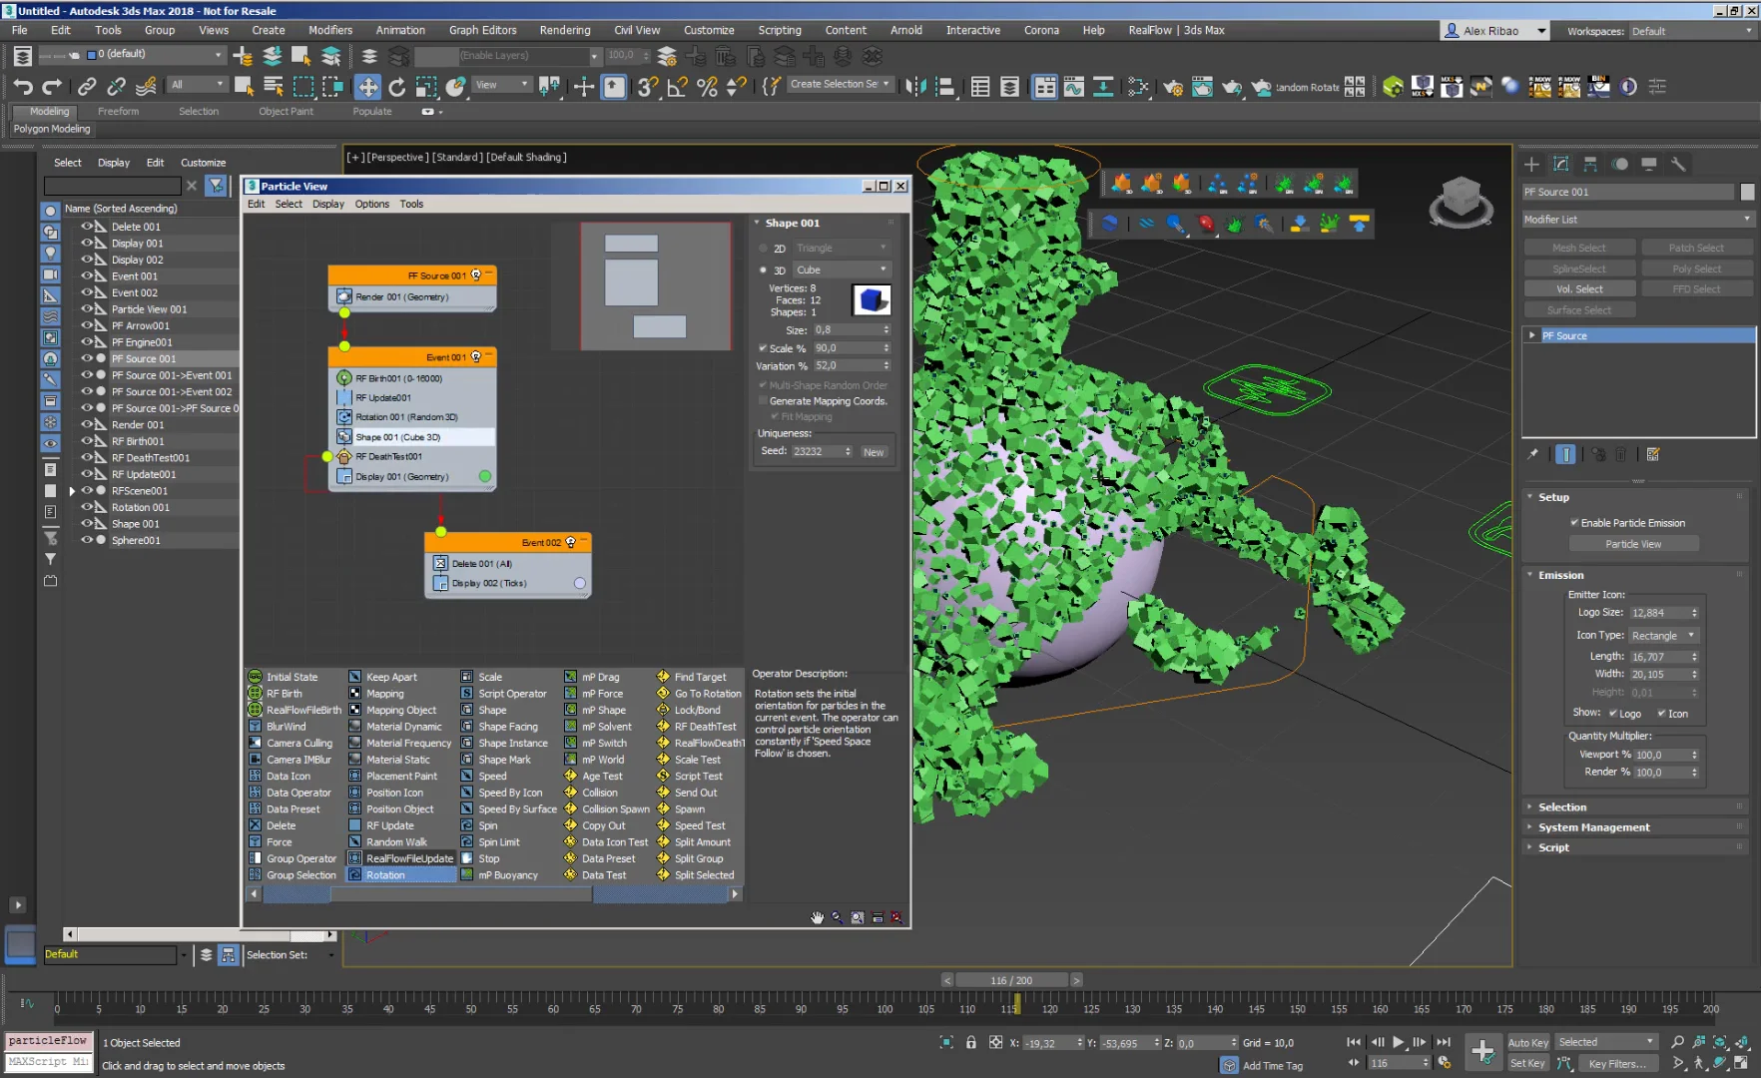
Task: Open the Modify command panel tab
Action: point(1561,165)
